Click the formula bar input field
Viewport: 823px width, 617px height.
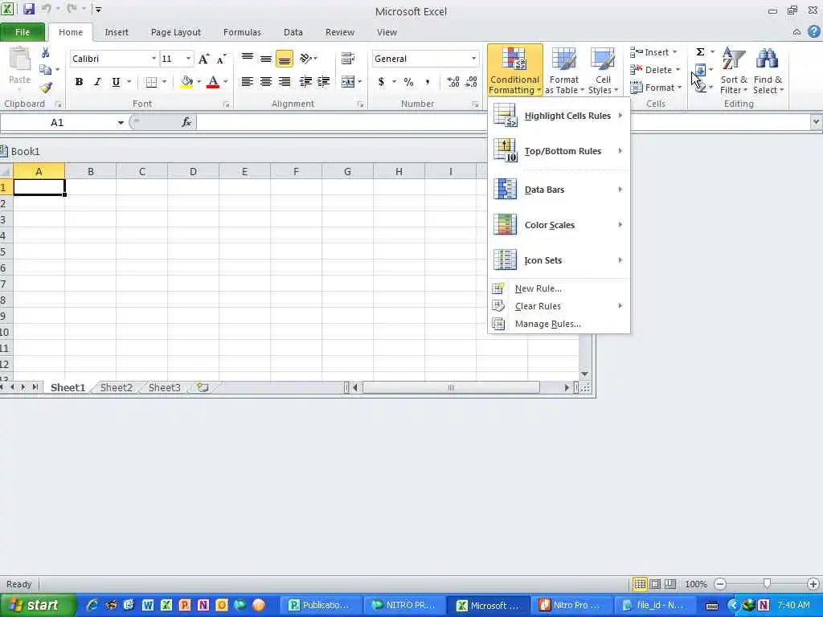[x=503, y=122]
